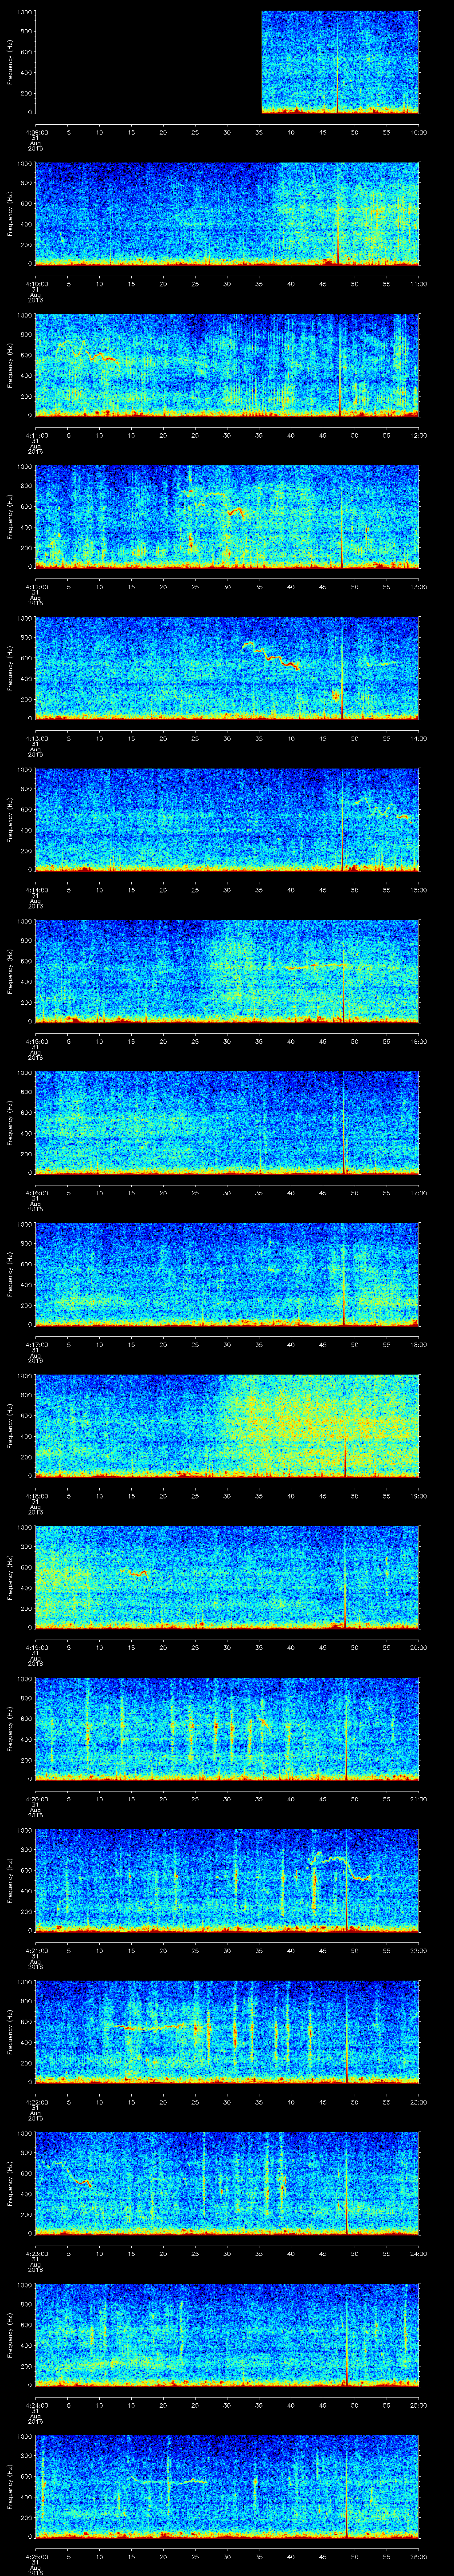Click the "4:13:00" time axis label
Screen dimensions: 454x2576
click(x=36, y=738)
